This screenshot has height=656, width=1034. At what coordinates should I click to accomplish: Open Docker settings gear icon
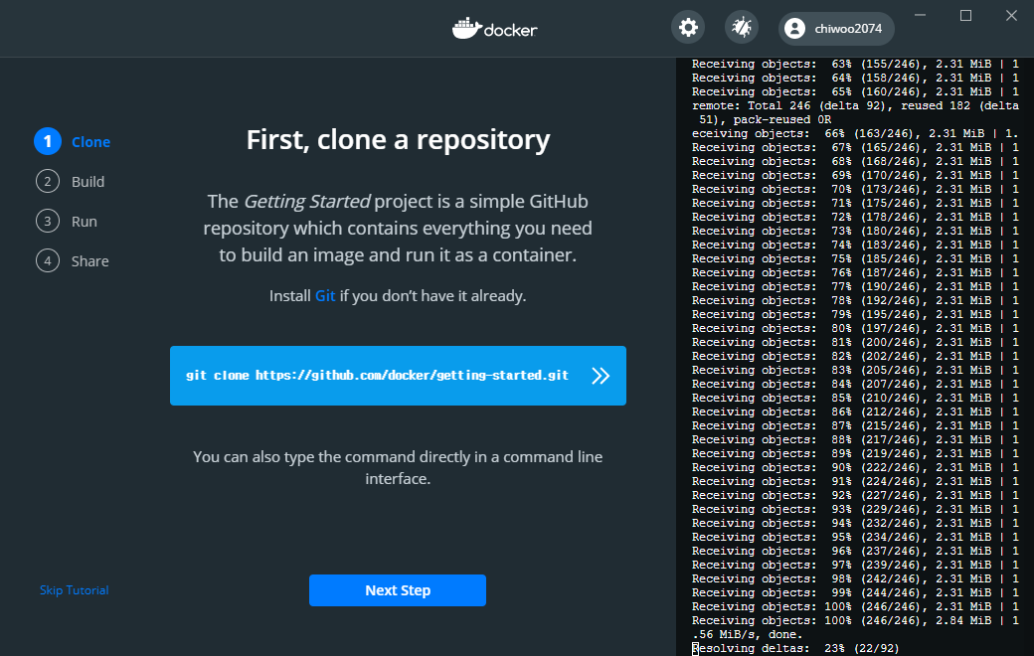click(x=688, y=28)
